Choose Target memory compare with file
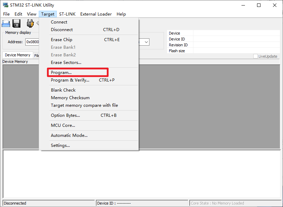283x207 pixels. point(89,105)
